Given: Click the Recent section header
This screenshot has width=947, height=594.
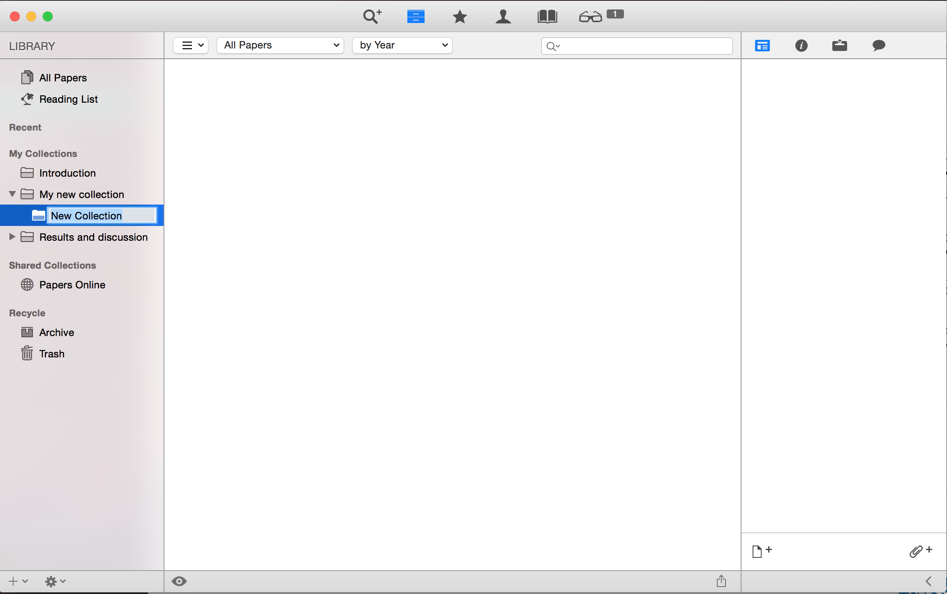Looking at the screenshot, I should click(x=25, y=127).
